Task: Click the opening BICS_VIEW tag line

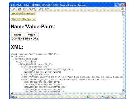Action: click(18, 57)
